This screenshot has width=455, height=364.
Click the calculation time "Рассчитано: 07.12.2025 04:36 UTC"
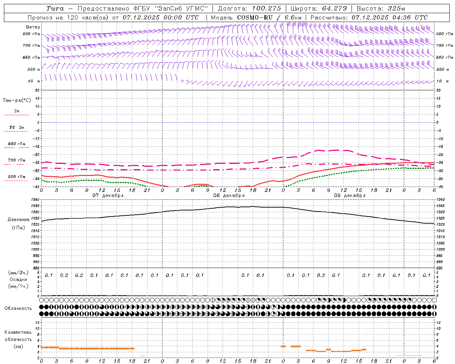pyautogui.click(x=369, y=17)
